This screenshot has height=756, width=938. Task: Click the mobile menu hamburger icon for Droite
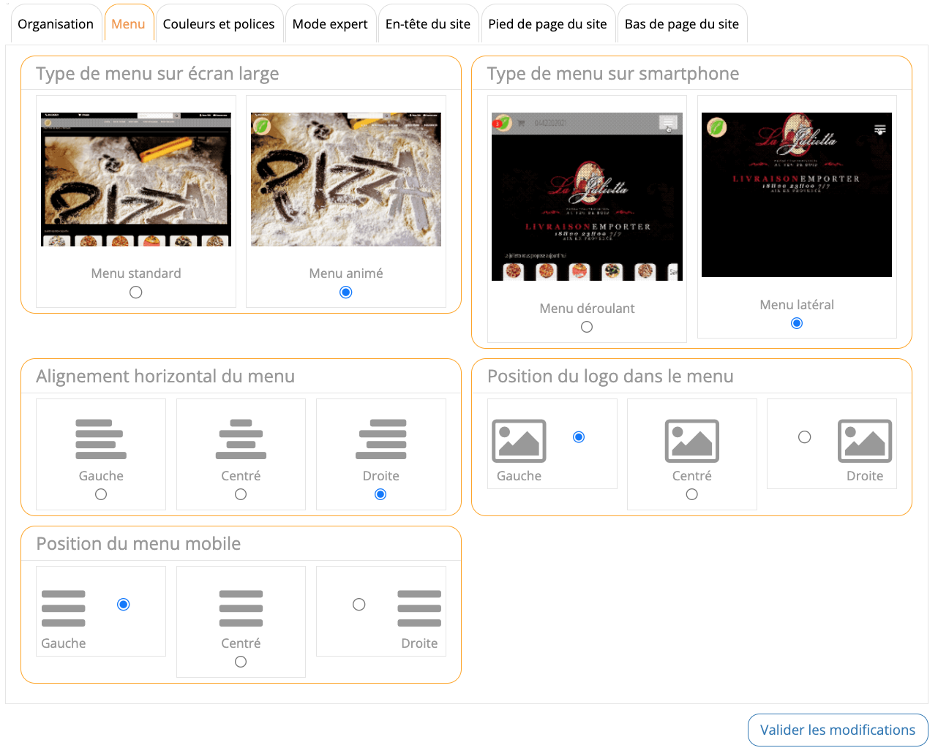click(419, 608)
